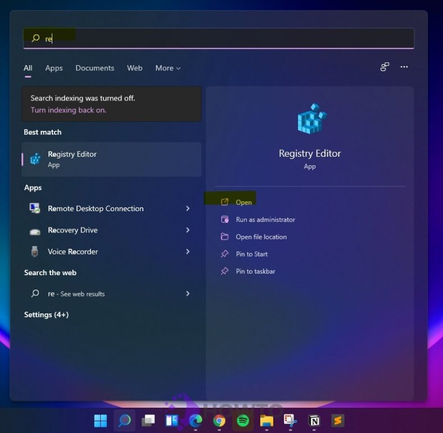Choose Pin to Start
443x433 pixels.
[252, 254]
